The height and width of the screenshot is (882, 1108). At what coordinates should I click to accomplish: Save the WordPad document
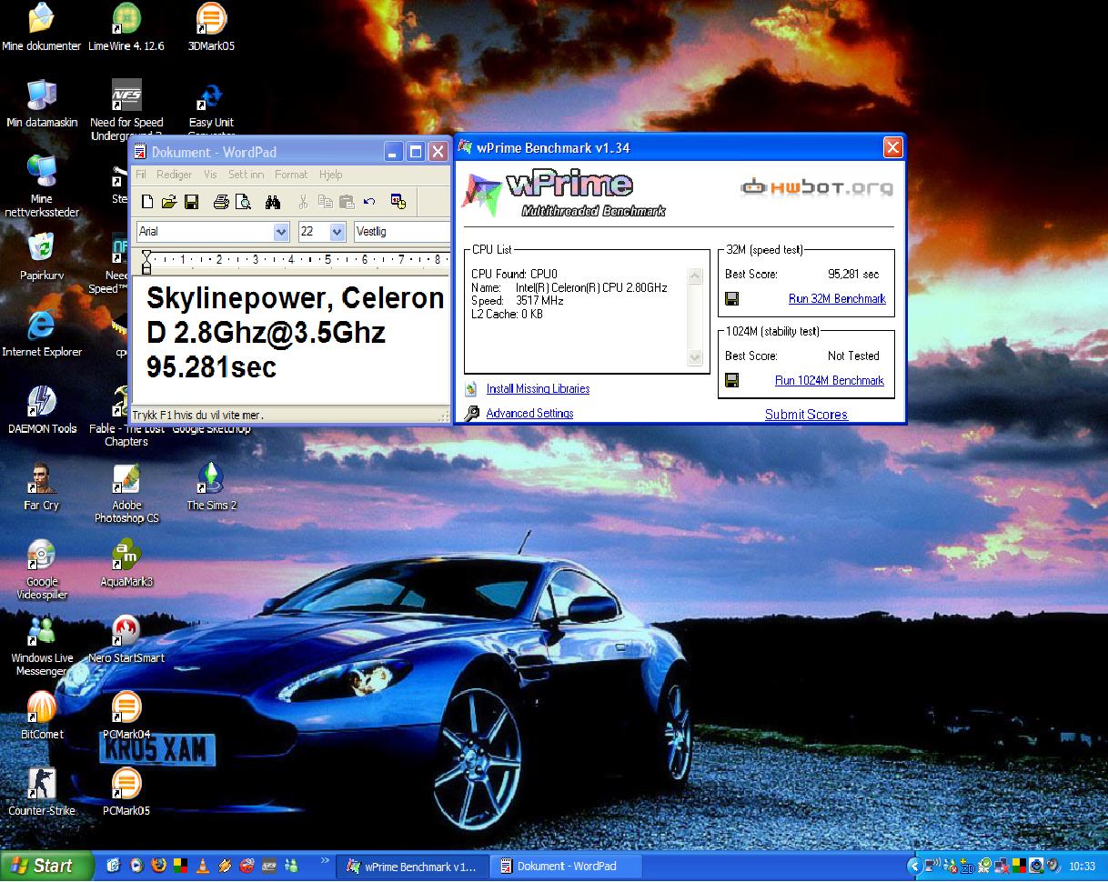click(x=191, y=202)
